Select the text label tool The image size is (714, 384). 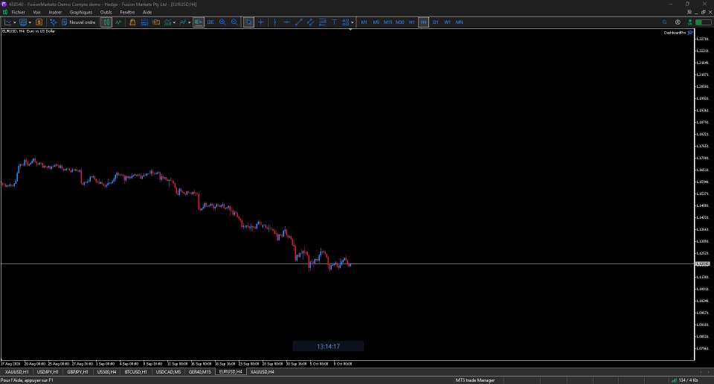click(334, 22)
